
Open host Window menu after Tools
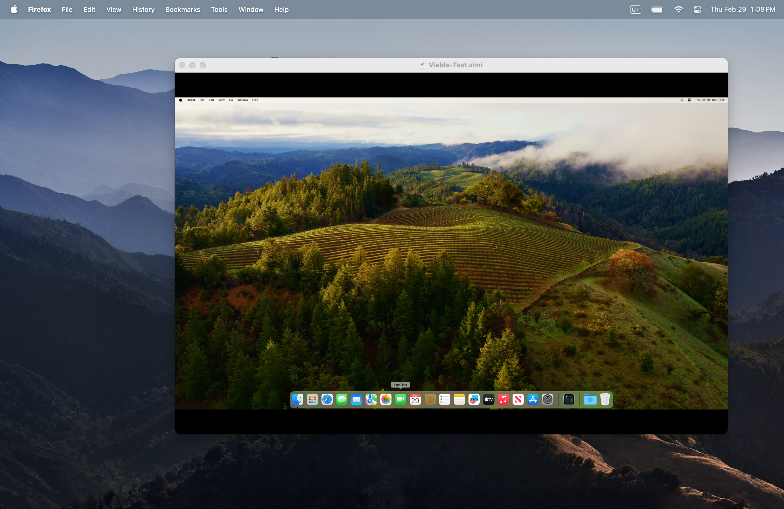251,10
